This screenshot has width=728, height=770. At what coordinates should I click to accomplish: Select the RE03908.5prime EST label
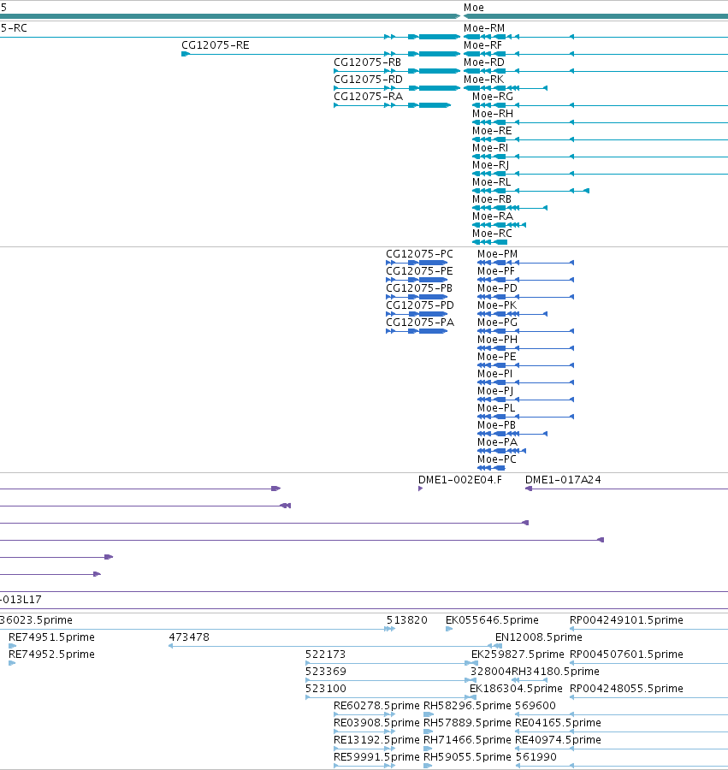[x=376, y=723]
